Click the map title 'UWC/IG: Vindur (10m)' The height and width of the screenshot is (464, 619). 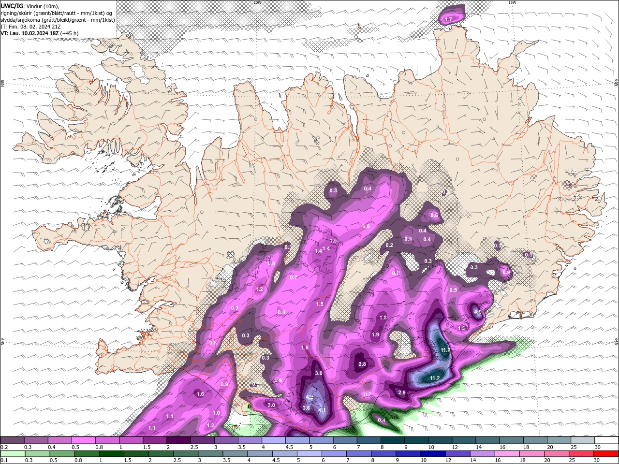click(x=30, y=6)
